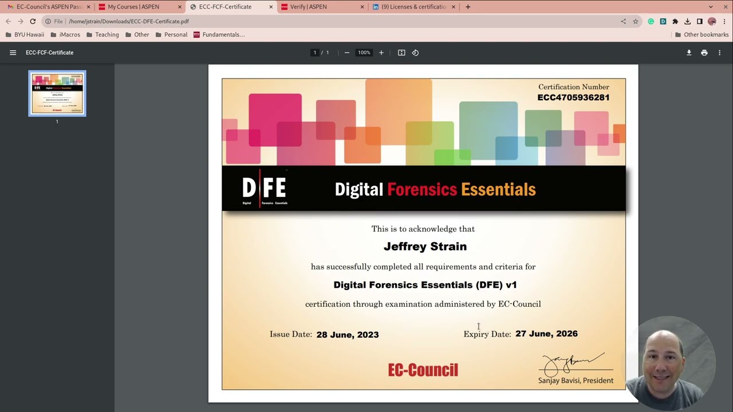Open the Other bookmark folder
This screenshot has height=412, width=733.
(137, 34)
